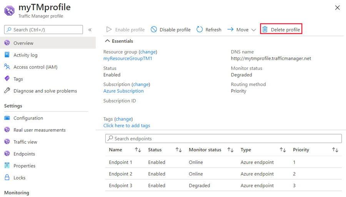Sort endpoints by Status column arrows
The image size is (346, 197).
tap(178, 150)
